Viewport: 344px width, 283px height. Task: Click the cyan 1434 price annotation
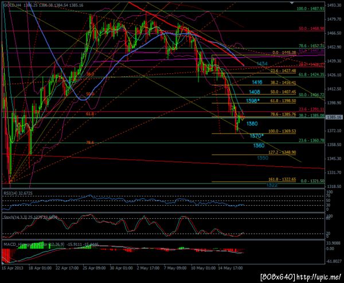point(262,64)
